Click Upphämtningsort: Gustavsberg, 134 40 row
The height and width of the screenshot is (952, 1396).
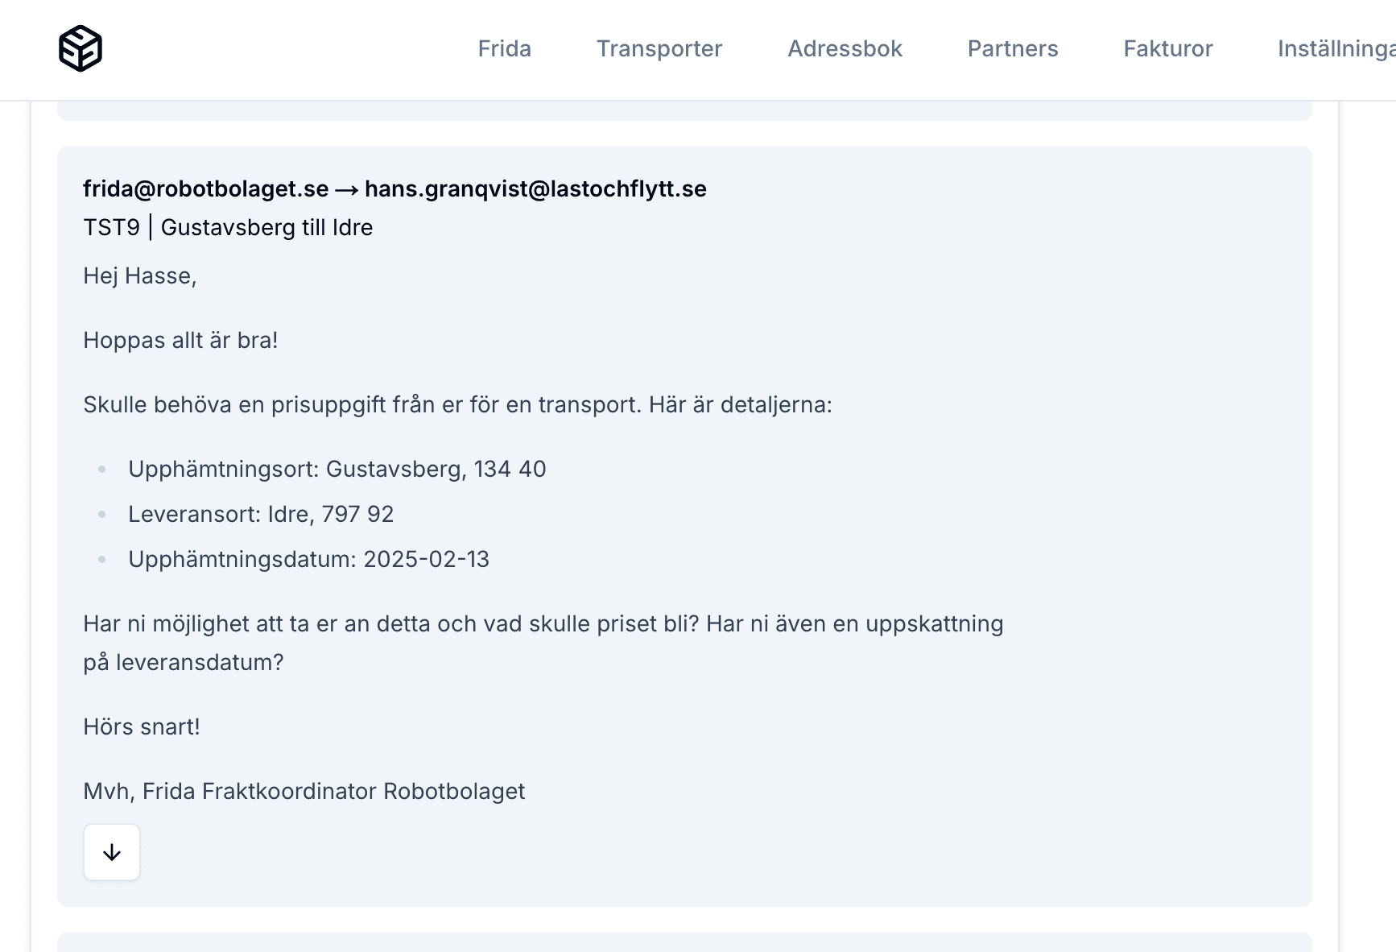click(x=337, y=469)
